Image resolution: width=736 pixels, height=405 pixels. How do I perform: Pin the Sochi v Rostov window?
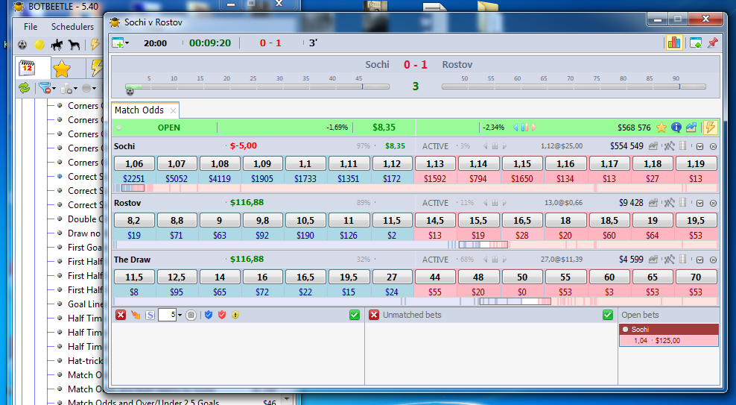(712, 43)
